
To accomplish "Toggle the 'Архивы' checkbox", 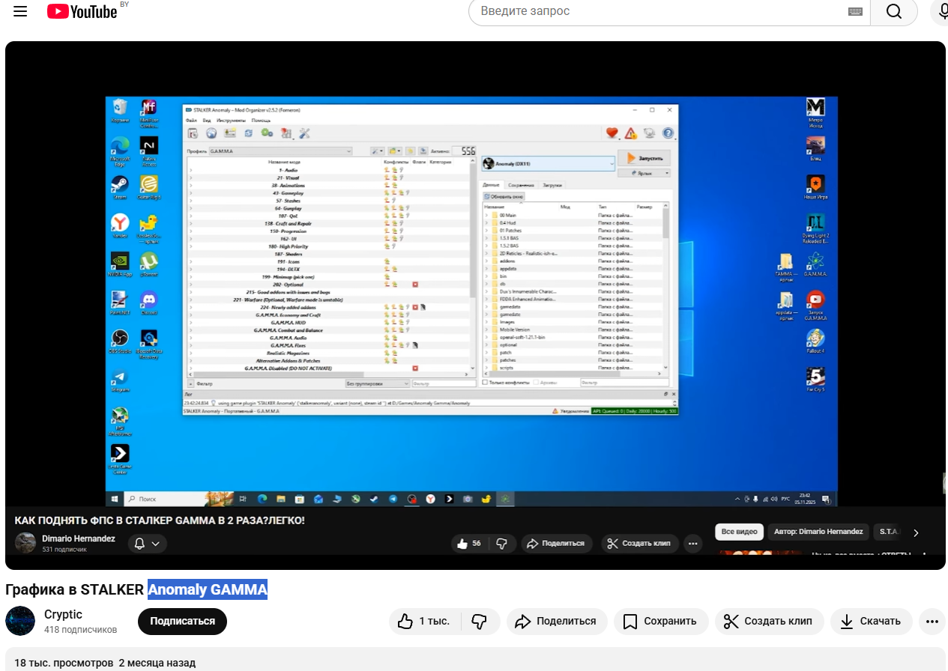I will tap(537, 383).
